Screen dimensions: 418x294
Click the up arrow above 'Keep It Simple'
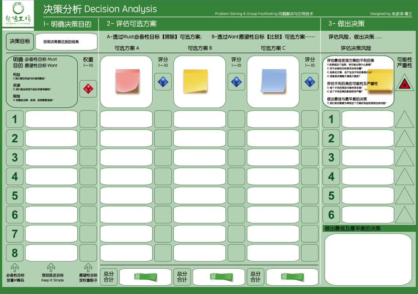point(51,267)
